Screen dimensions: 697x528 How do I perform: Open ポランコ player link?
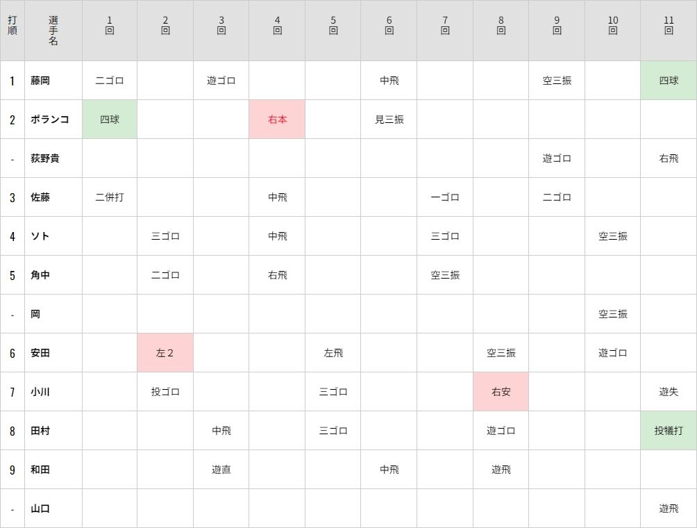(x=49, y=119)
